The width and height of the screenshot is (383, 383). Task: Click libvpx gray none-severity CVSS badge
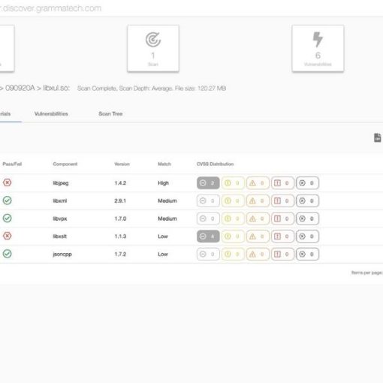coord(208,219)
